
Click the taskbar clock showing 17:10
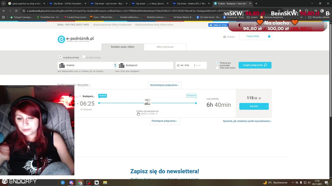point(317,182)
